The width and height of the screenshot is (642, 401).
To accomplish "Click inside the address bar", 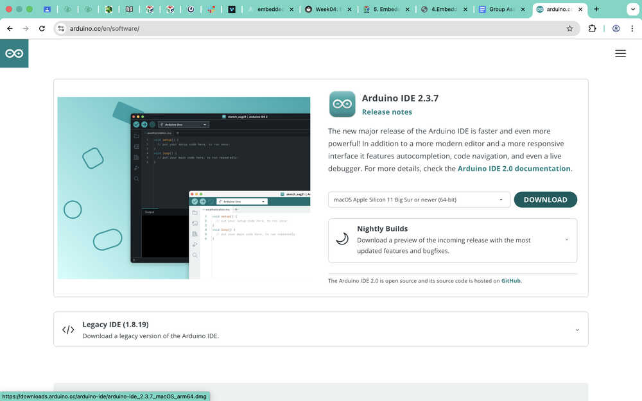I will [x=193, y=28].
